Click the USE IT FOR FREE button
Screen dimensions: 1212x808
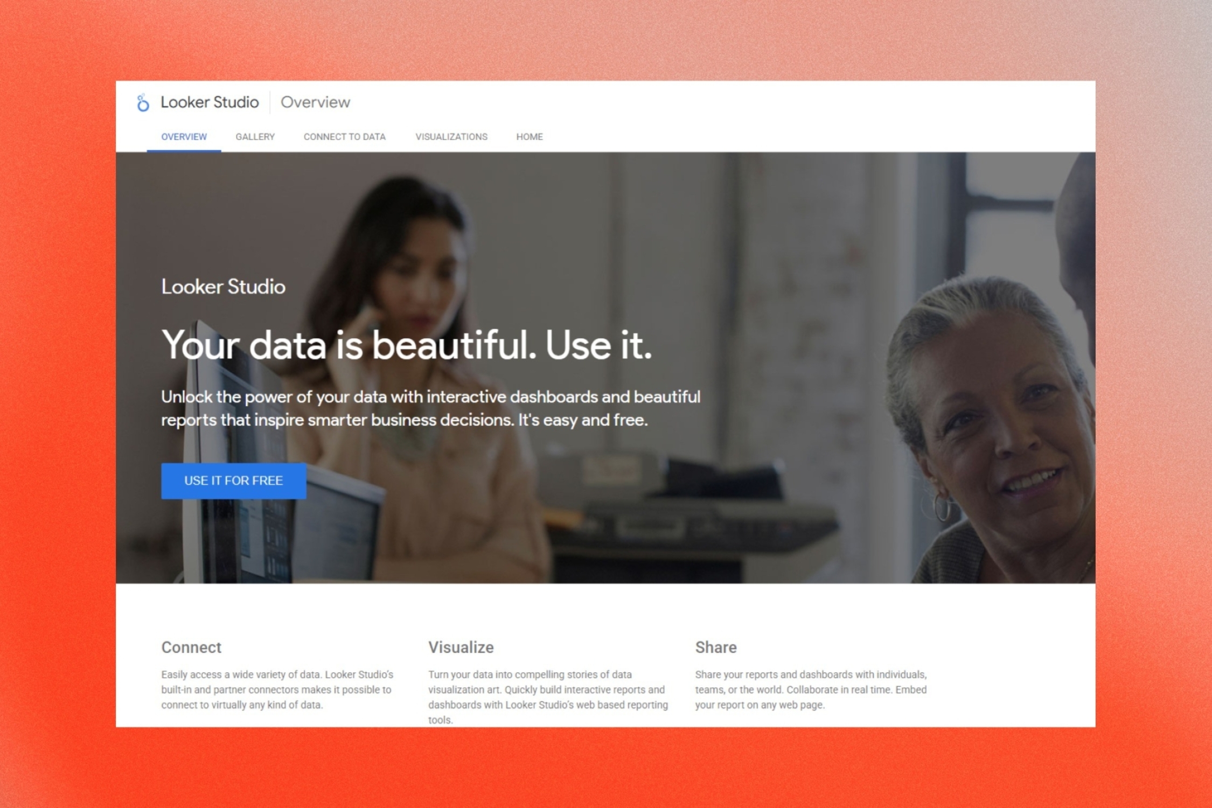[234, 480]
